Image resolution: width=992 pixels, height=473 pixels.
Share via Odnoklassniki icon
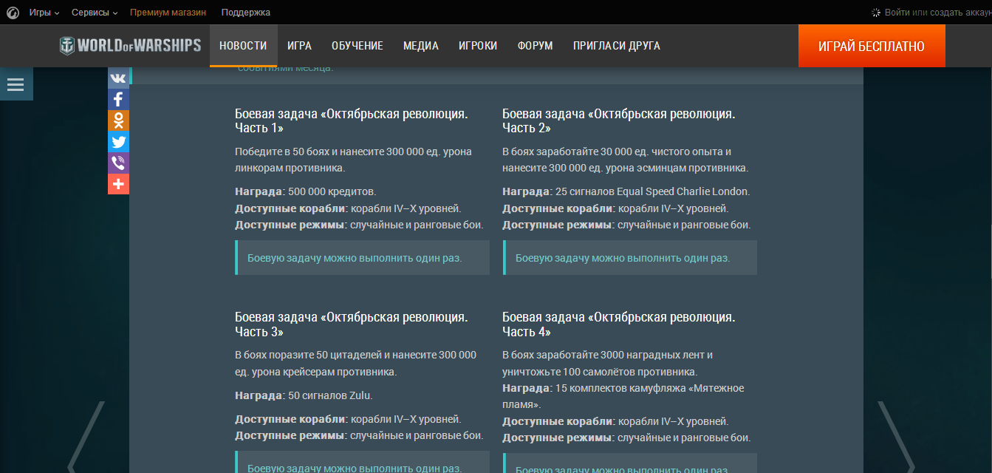(x=118, y=120)
